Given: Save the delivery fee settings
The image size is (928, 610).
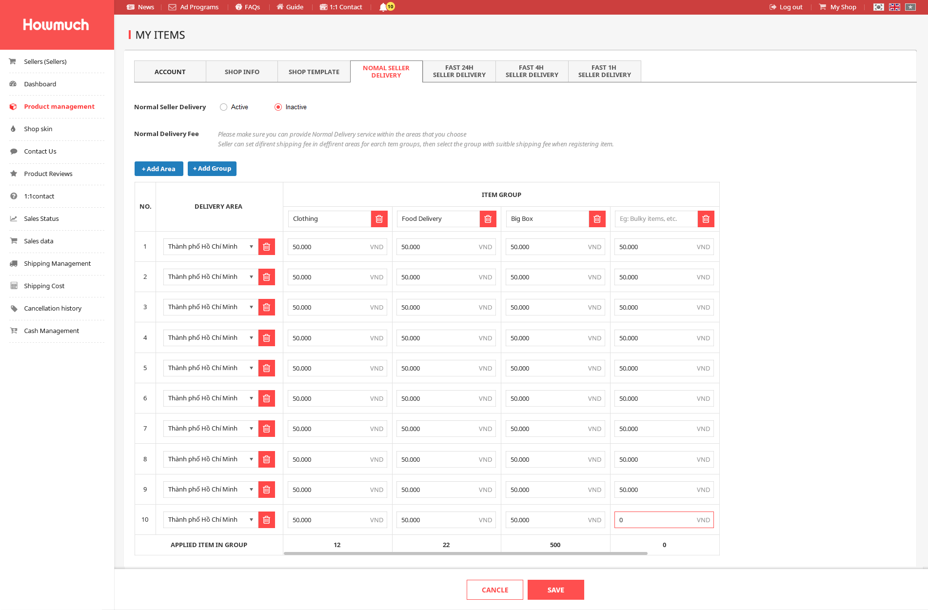Looking at the screenshot, I should click(x=555, y=590).
